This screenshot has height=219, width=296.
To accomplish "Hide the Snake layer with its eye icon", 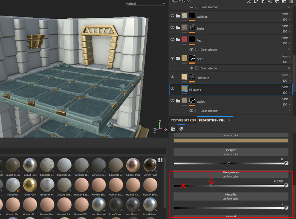I will click(x=172, y=28).
